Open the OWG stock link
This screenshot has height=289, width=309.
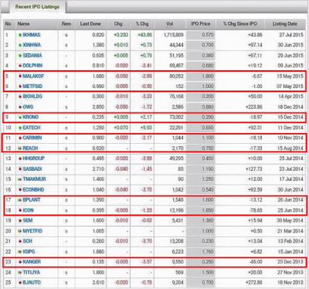[x=28, y=107]
